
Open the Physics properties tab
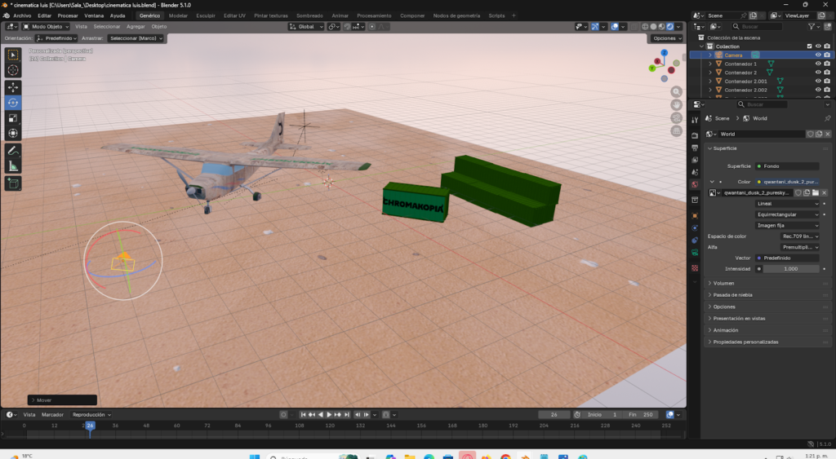click(695, 228)
